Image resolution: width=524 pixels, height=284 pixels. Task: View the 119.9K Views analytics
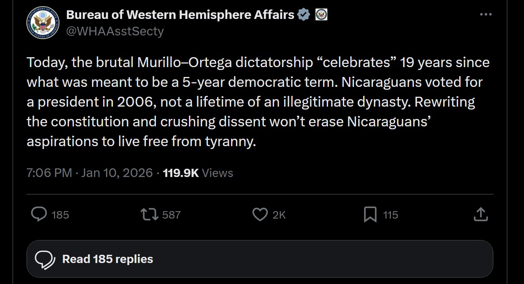(x=198, y=173)
